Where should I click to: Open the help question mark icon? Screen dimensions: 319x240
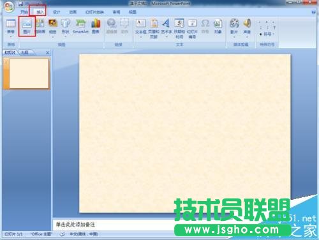click(313, 12)
